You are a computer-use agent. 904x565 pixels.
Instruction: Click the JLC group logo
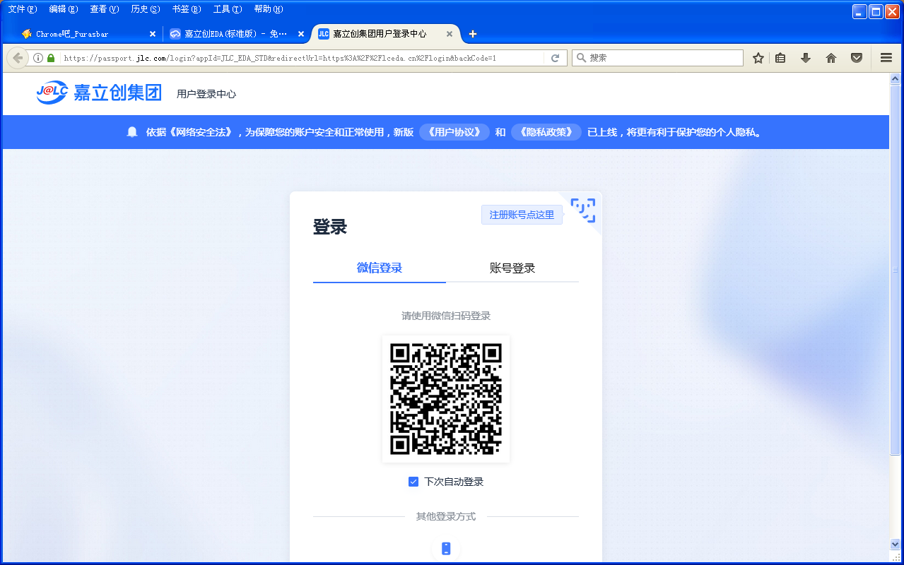[100, 92]
